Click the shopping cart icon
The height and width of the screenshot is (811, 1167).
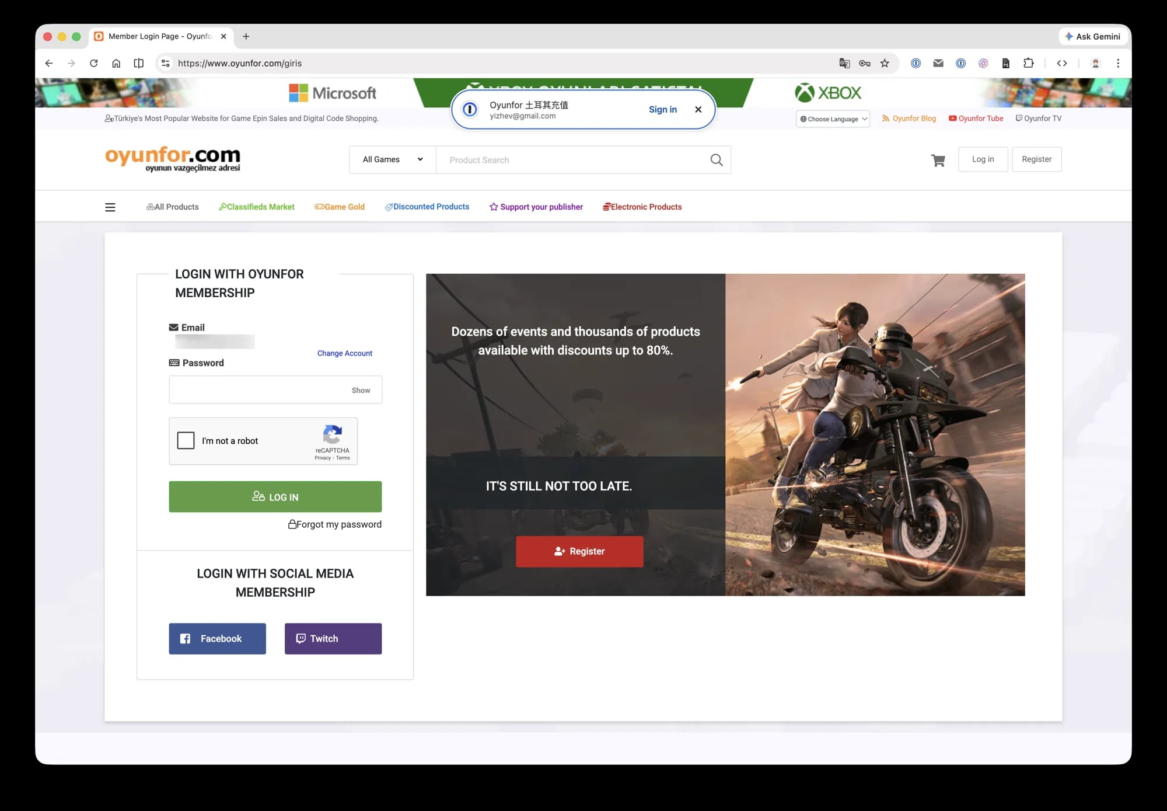[x=938, y=160]
